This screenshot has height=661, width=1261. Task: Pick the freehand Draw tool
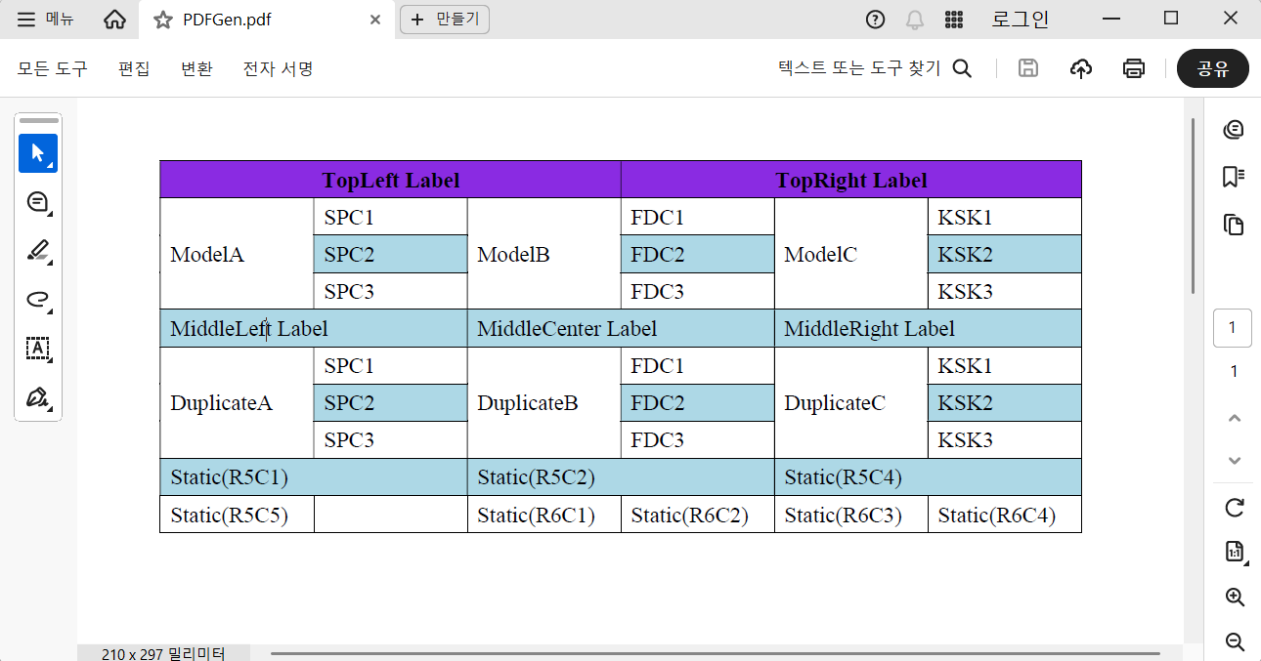click(x=38, y=300)
